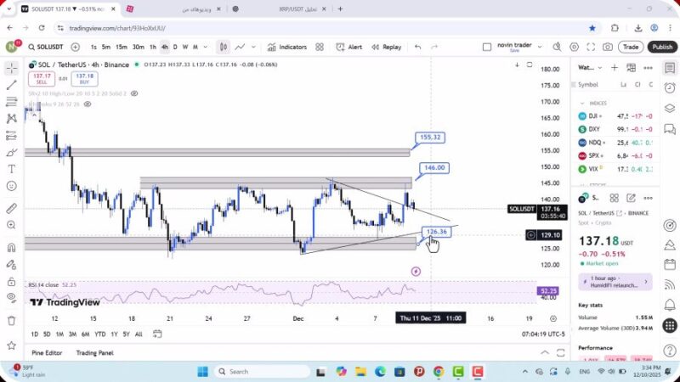
Task: Hide the SRv2 indicator with eye icon
Action: tap(134, 93)
